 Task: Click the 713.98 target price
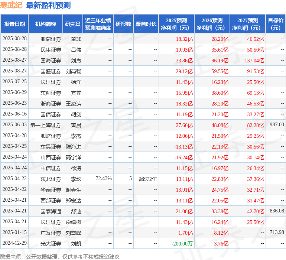point(277,232)
